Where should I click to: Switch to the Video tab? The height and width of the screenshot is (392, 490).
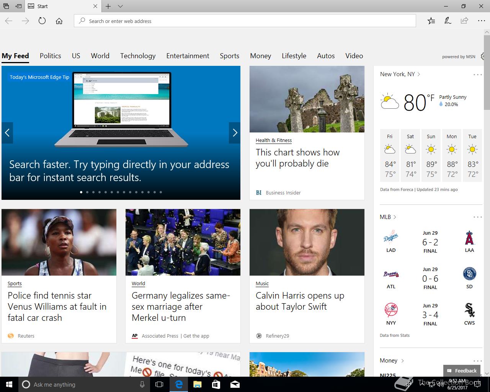354,56
